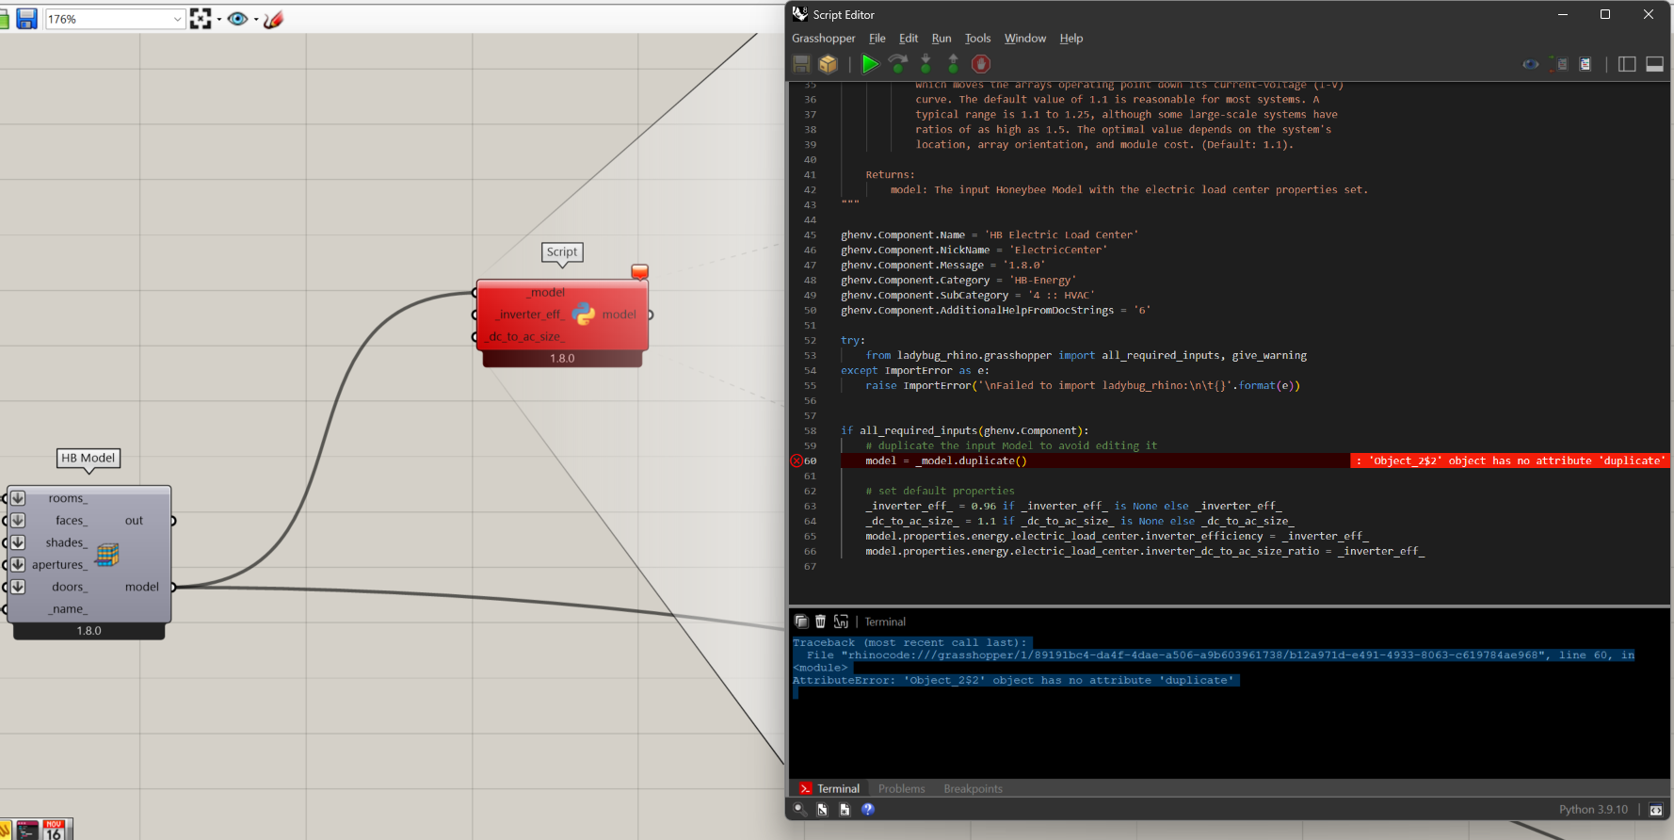
Task: Open the dropdown arrow next to Zoom Extents
Action: point(219,19)
